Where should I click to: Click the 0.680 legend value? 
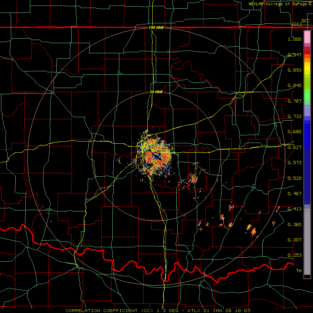point(295,132)
